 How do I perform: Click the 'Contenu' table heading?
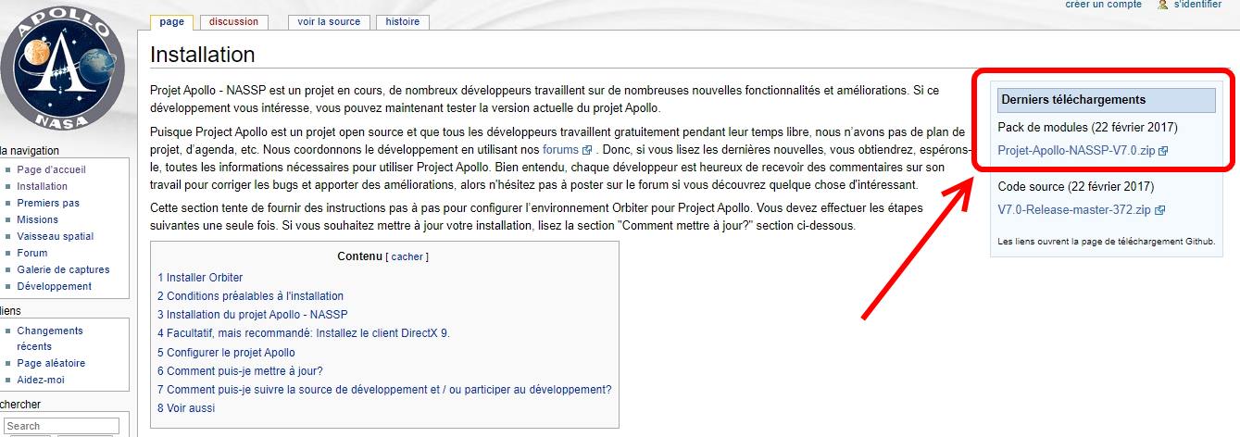tap(359, 256)
